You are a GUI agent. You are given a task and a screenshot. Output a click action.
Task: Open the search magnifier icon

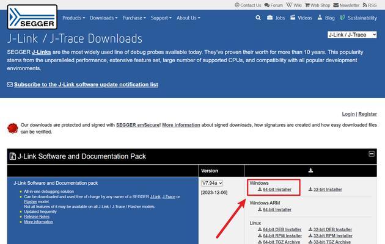pyautogui.click(x=258, y=18)
